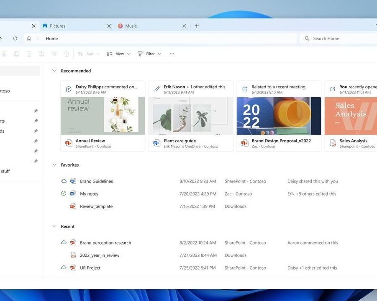Click the Home icon in address bar
Screen dimensions: 377x301
pos(29,39)
